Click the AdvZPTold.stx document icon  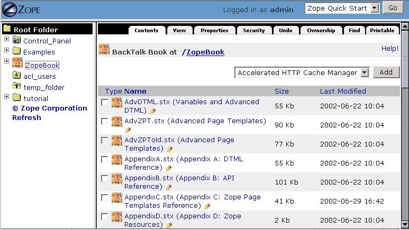click(116, 141)
